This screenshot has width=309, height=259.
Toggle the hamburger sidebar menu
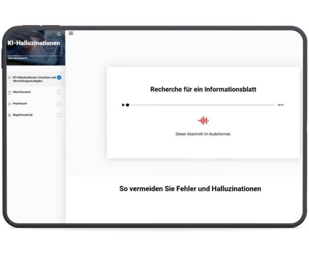(x=71, y=33)
